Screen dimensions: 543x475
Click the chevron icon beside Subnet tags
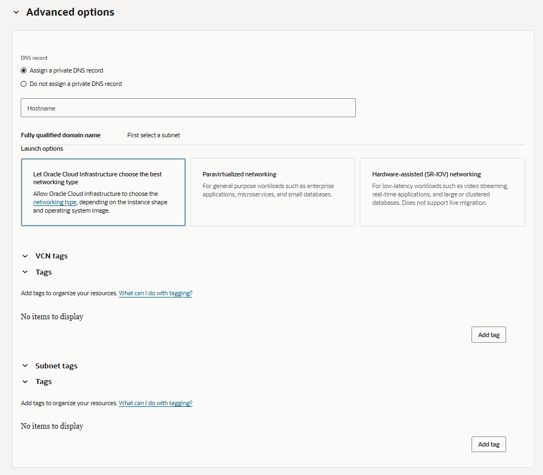25,366
